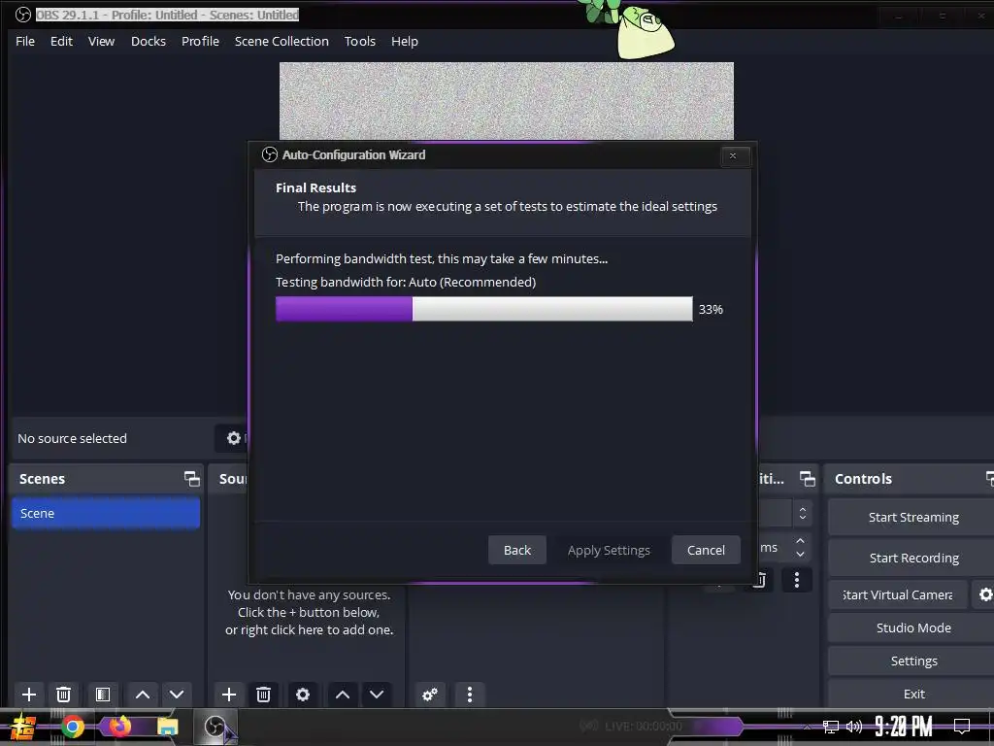This screenshot has height=746, width=994.
Task: Remove the transition with Scene Transitions trash icon
Action: click(x=759, y=580)
